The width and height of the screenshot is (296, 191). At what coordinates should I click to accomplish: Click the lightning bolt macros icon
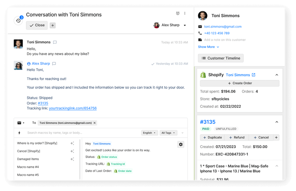(19, 133)
